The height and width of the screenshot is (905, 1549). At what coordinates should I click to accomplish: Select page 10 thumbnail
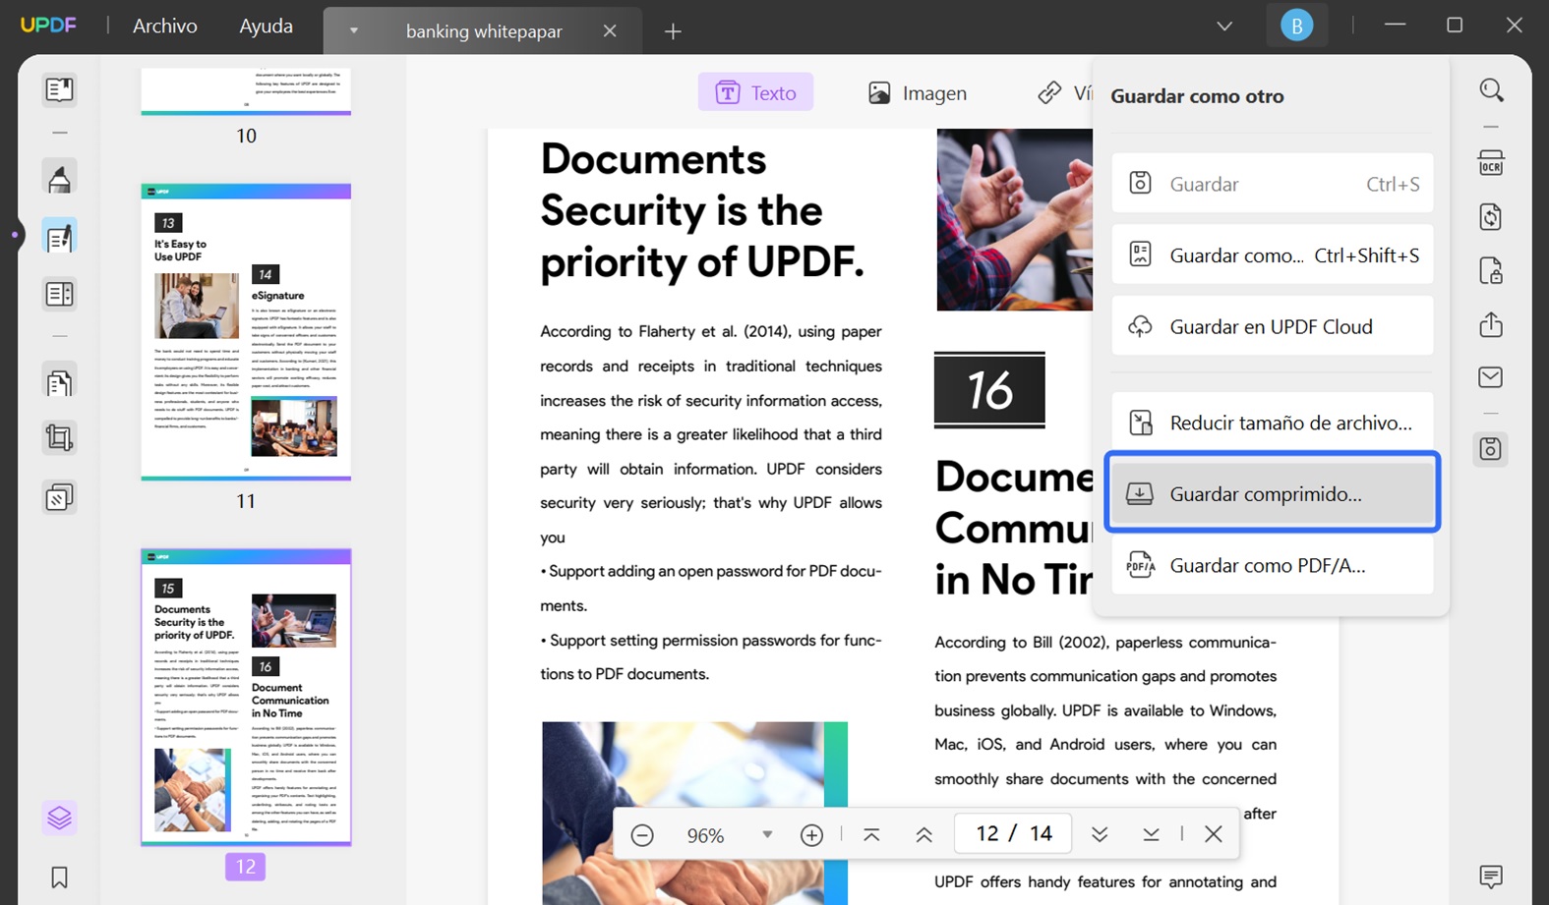point(246,91)
